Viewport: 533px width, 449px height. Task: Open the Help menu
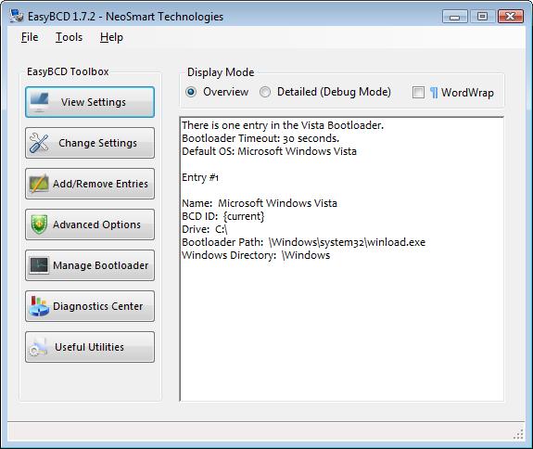click(x=111, y=37)
